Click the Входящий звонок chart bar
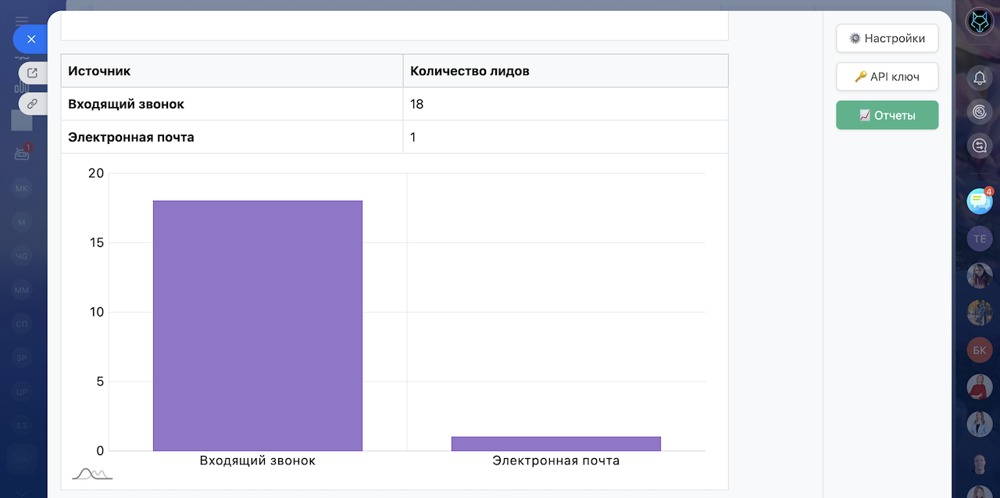Viewport: 1000px width, 498px height. click(258, 326)
